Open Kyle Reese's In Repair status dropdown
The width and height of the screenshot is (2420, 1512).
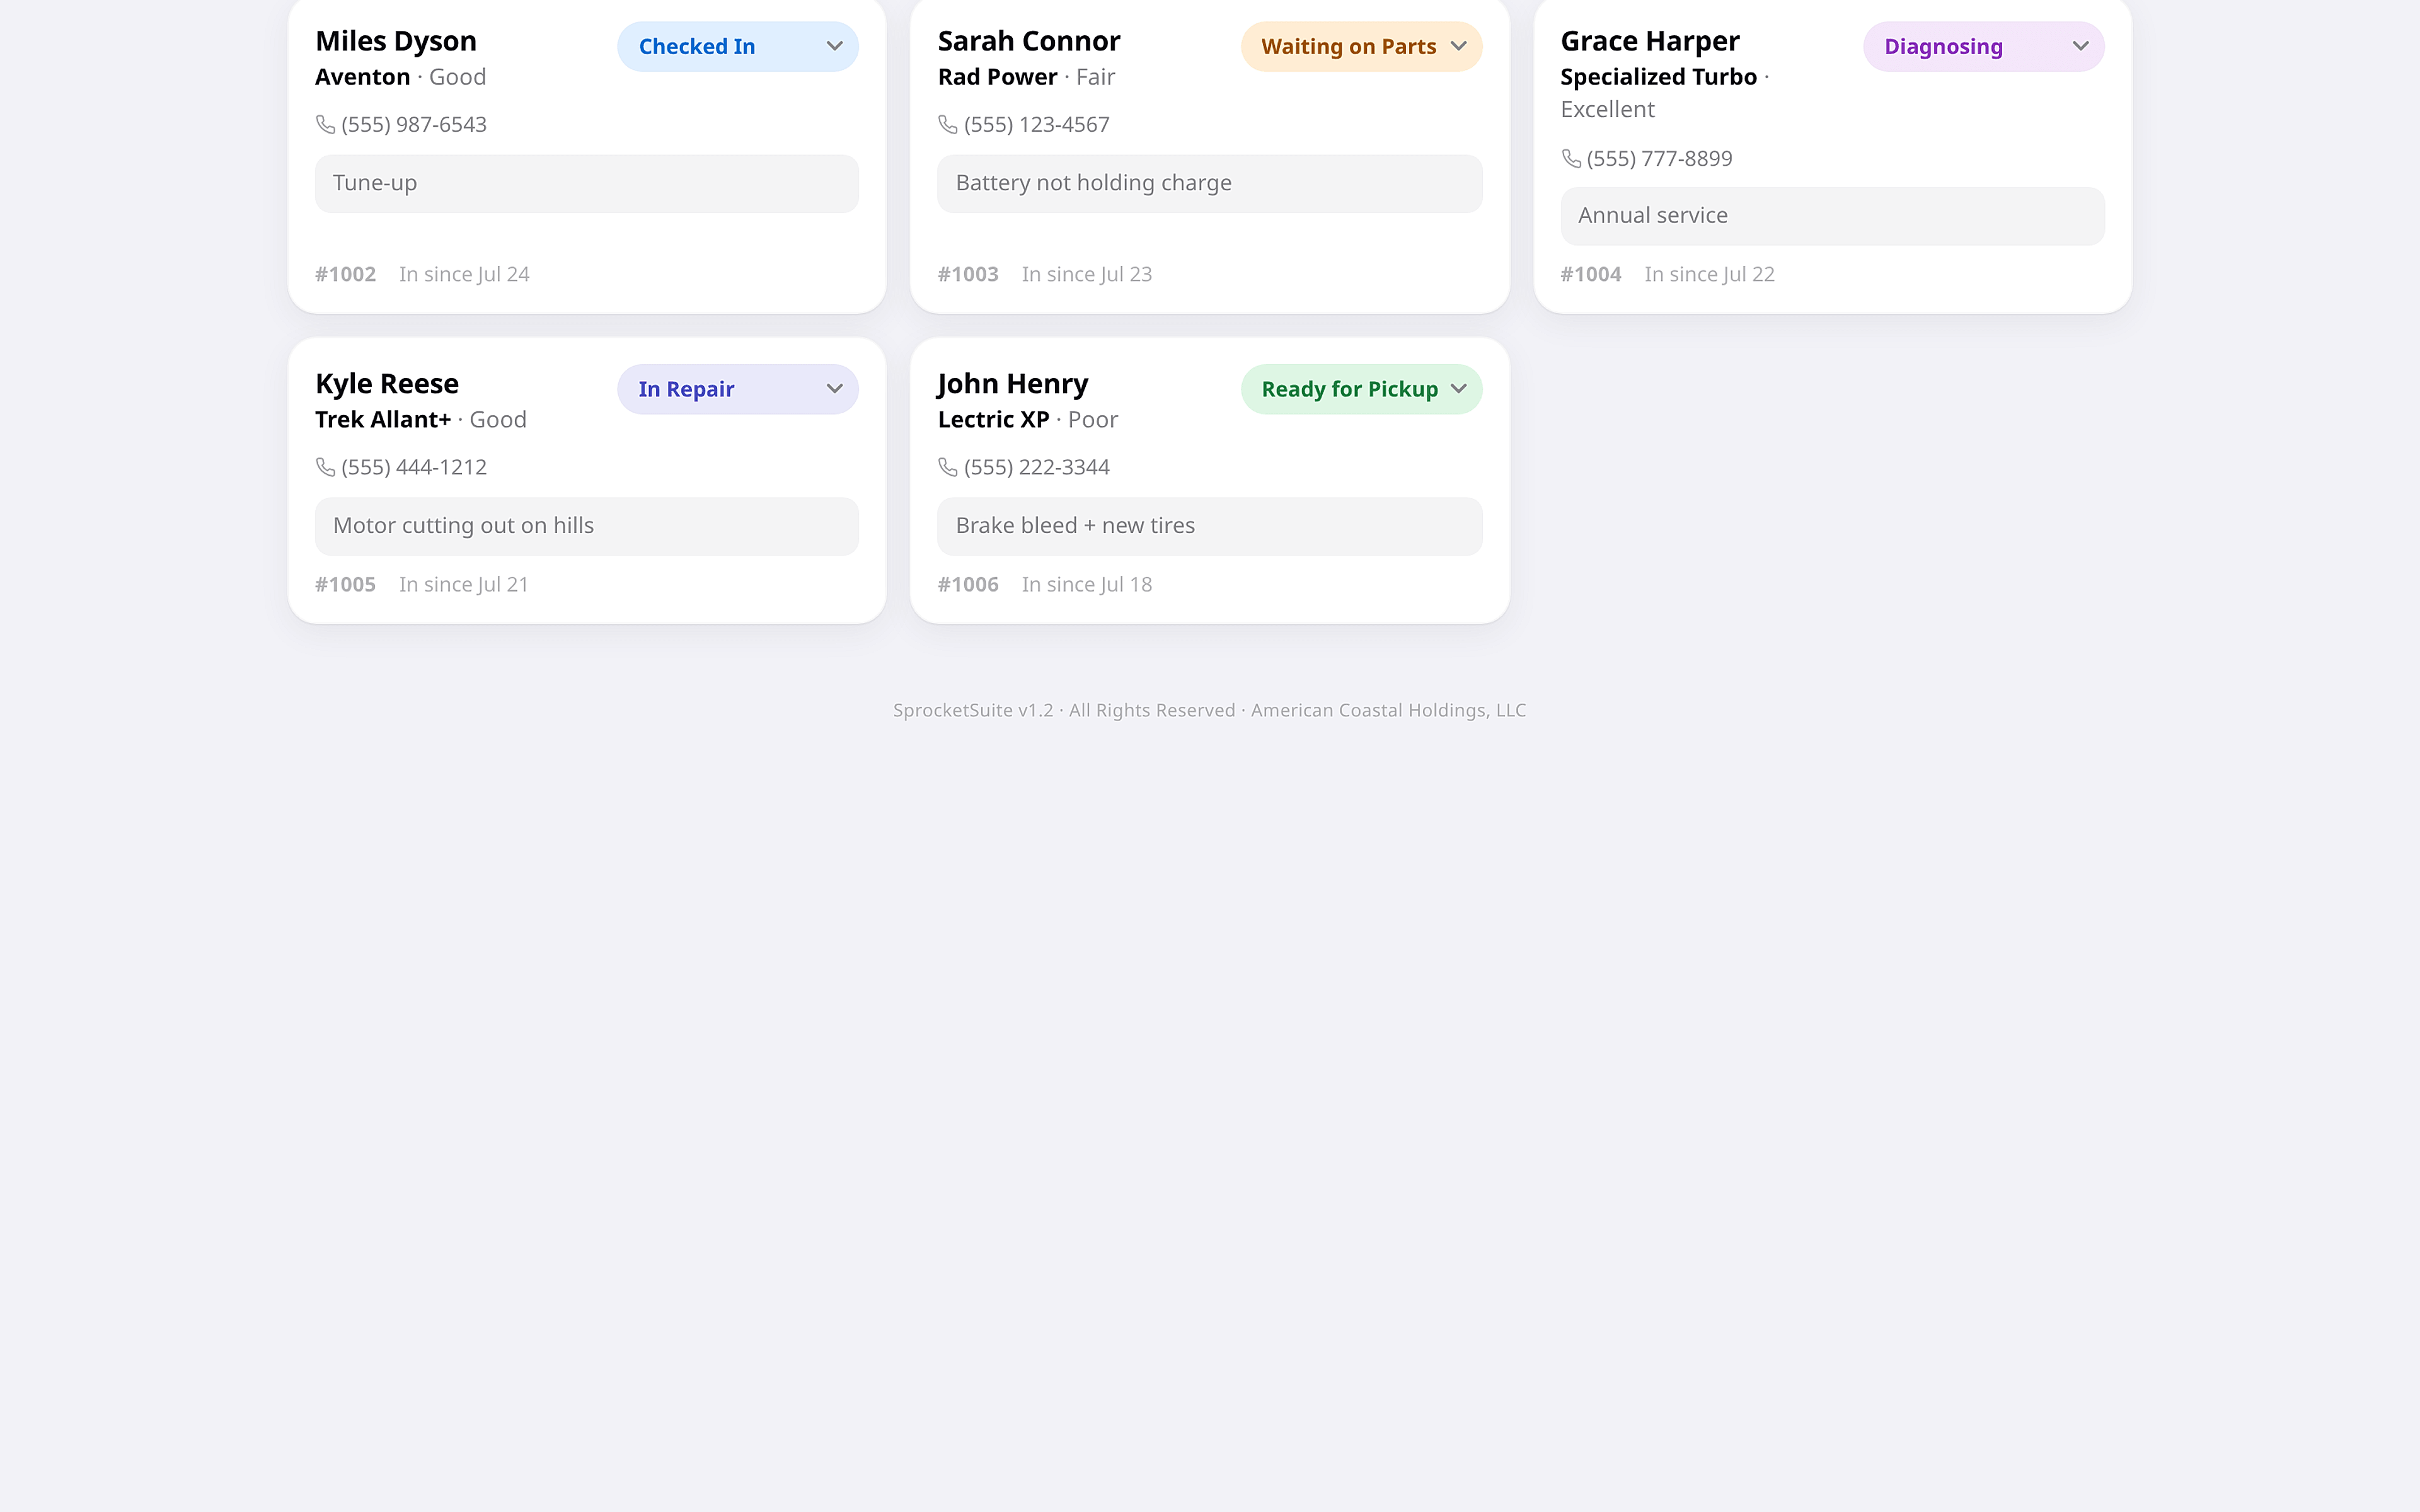[737, 389]
